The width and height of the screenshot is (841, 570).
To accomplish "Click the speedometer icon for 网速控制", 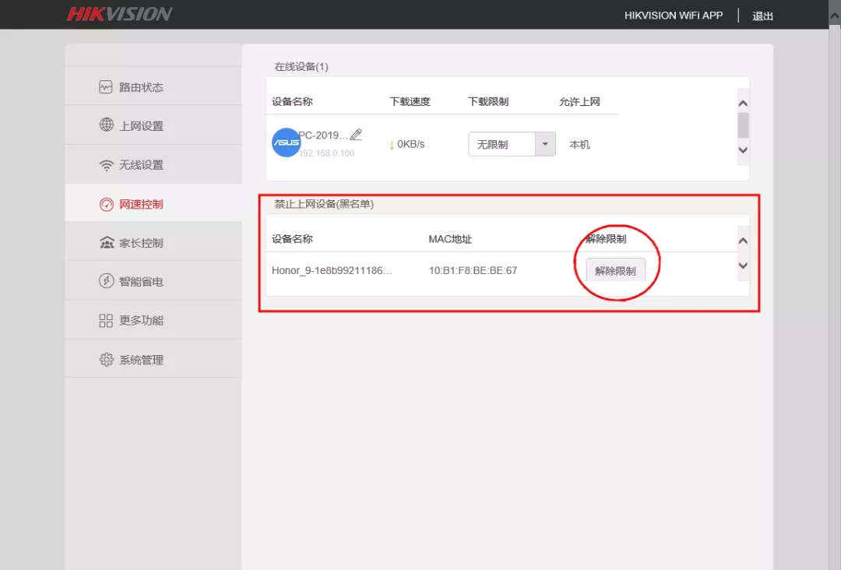I will coord(106,204).
